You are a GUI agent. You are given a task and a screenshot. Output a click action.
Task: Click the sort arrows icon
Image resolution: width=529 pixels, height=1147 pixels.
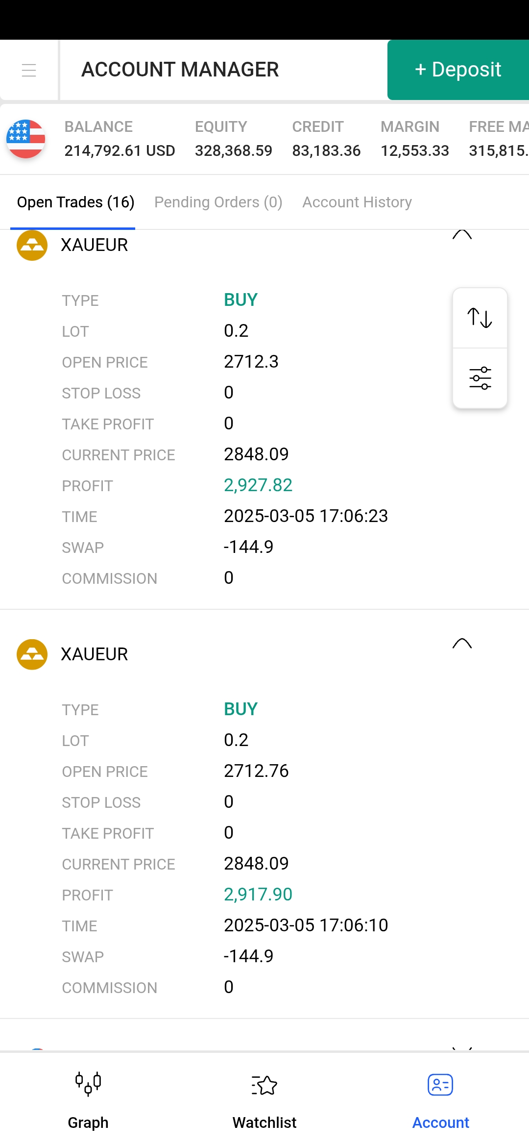point(480,318)
